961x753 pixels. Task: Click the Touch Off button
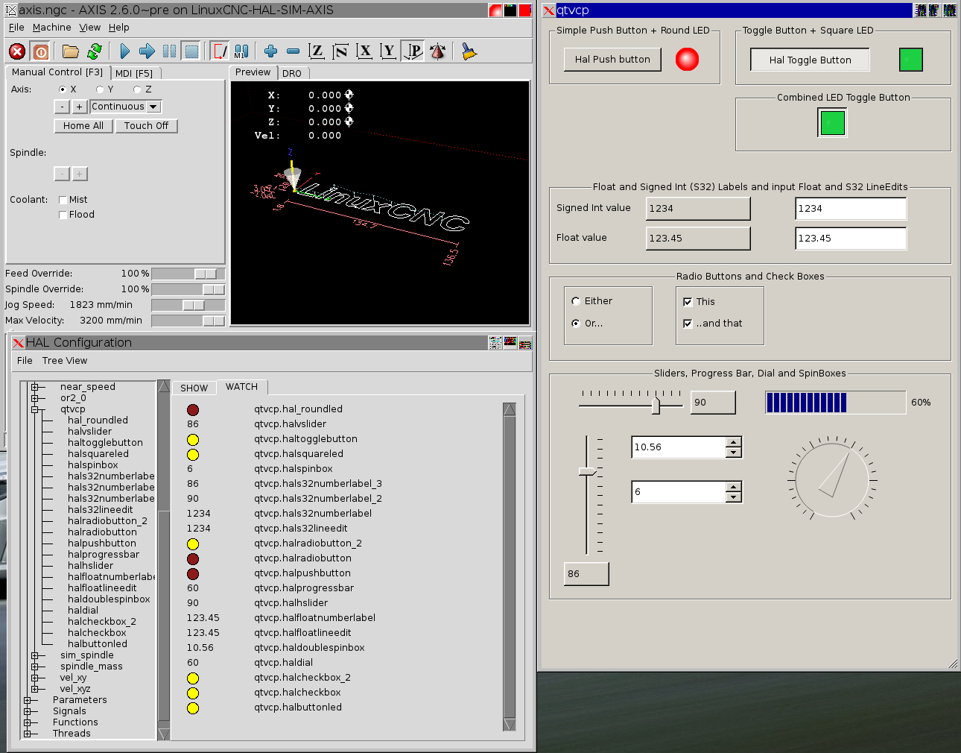coord(146,126)
